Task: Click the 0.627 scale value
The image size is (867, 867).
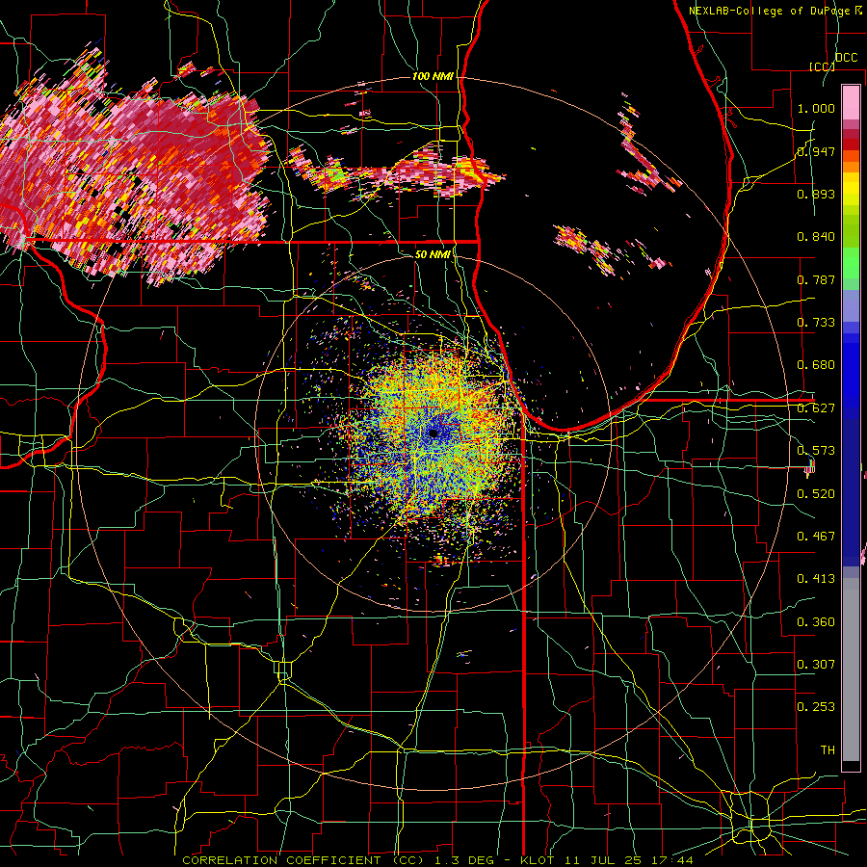Action: tap(816, 408)
